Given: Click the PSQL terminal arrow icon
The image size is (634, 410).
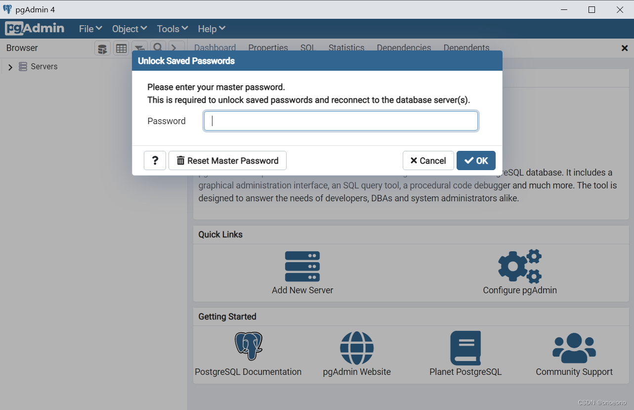Looking at the screenshot, I should (176, 47).
